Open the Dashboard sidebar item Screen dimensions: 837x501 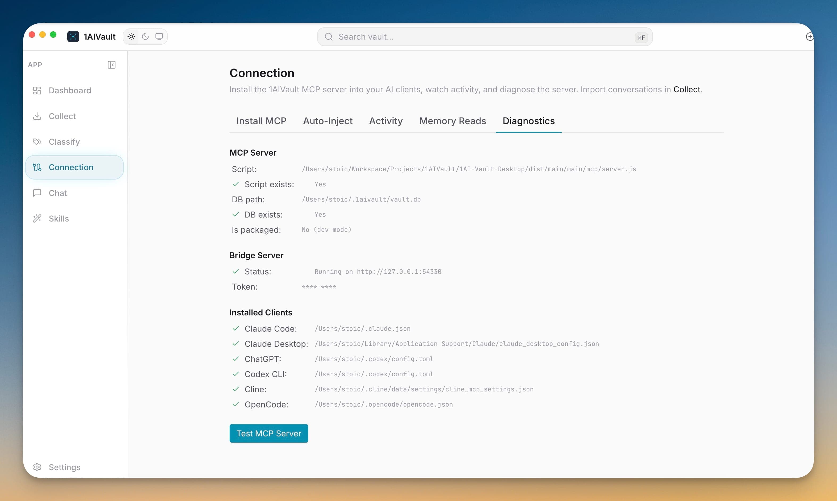(74, 90)
